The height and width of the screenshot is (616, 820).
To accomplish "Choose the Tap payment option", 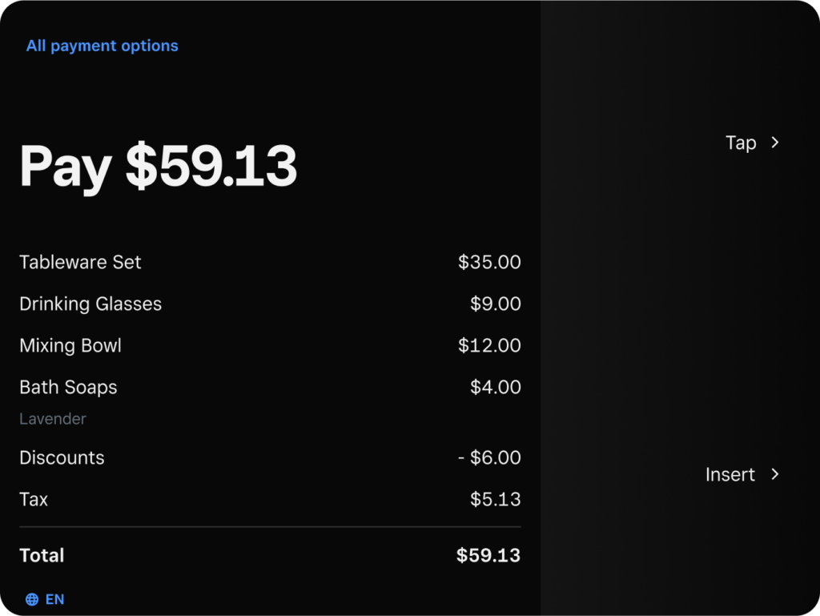I will (741, 143).
